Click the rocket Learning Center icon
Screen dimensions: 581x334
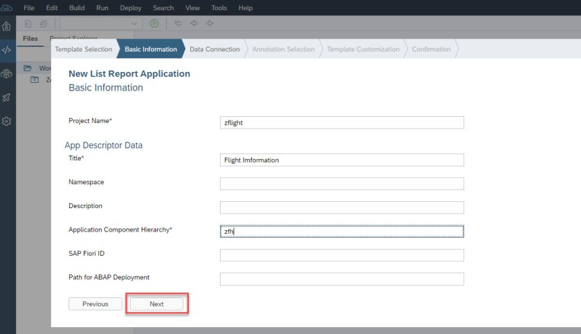point(7,98)
